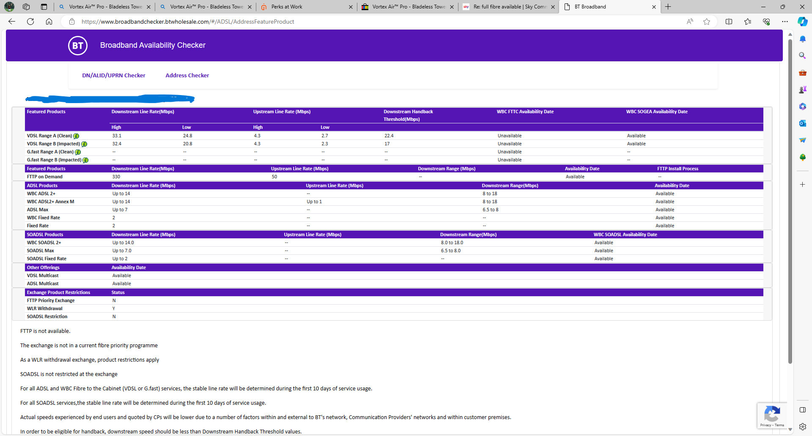
Task: Open the DN/ALID/UPRN Checker link
Action: point(113,76)
